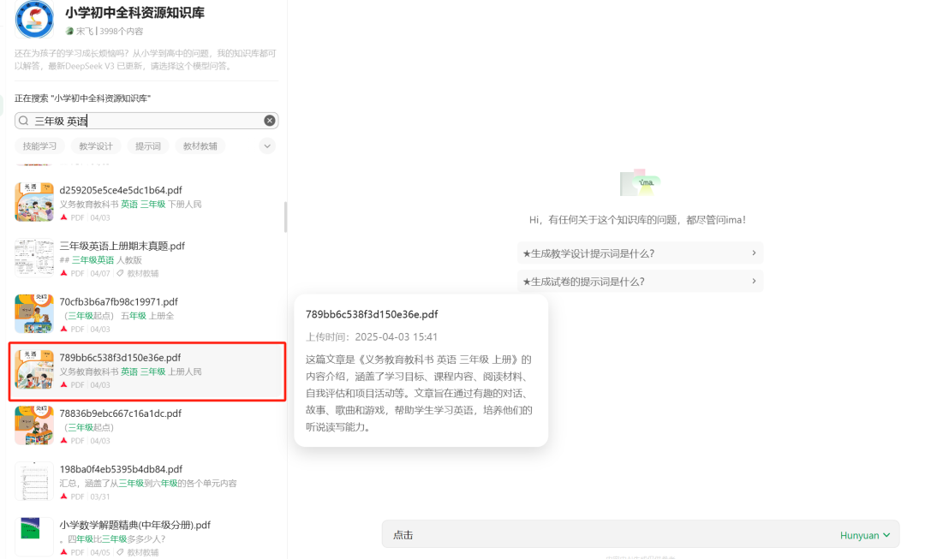
Task: Toggle the 教学设计 filter tag
Action: point(96,146)
